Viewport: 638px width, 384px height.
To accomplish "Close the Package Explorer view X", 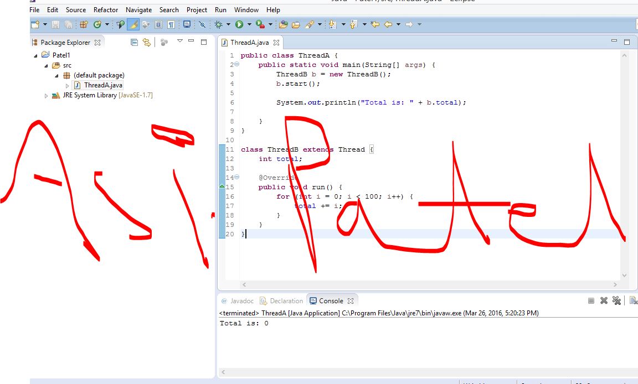I will pyautogui.click(x=97, y=43).
